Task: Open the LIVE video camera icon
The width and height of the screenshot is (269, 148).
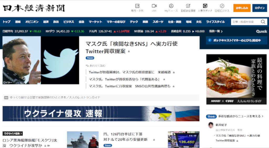Action: pos(154,6)
